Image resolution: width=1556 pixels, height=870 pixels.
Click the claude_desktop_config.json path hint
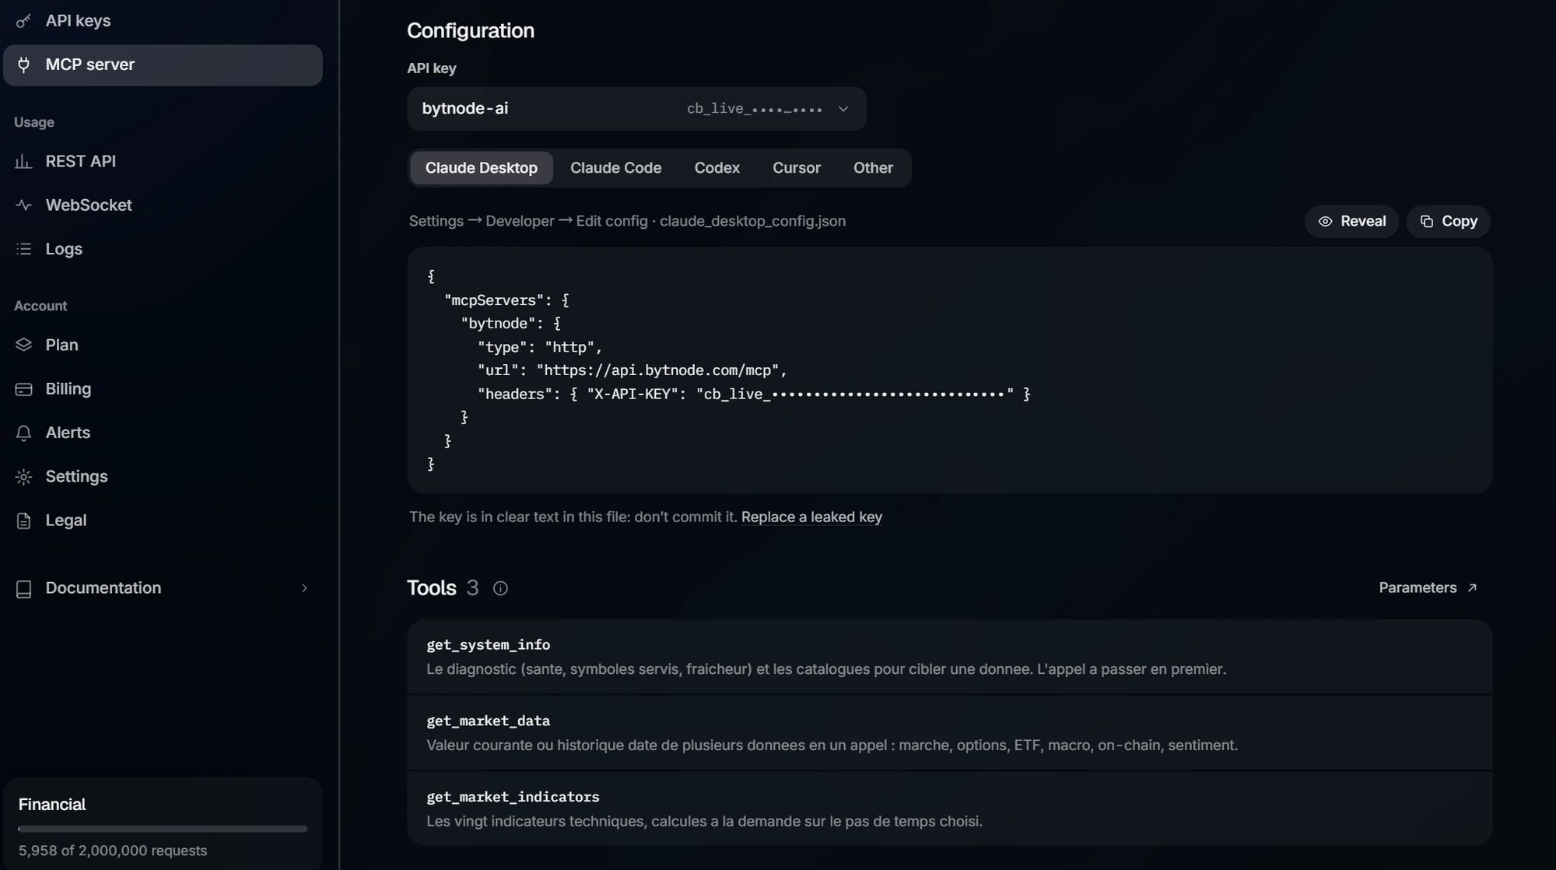click(x=752, y=222)
